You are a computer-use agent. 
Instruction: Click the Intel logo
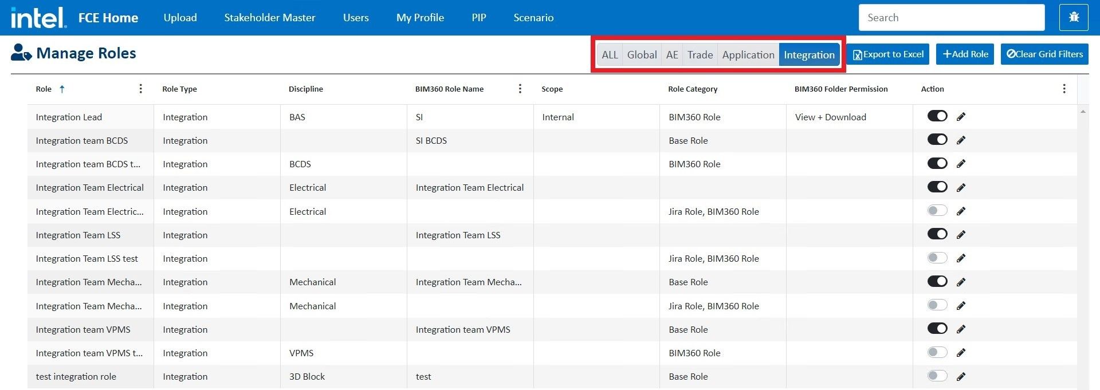[x=38, y=18]
